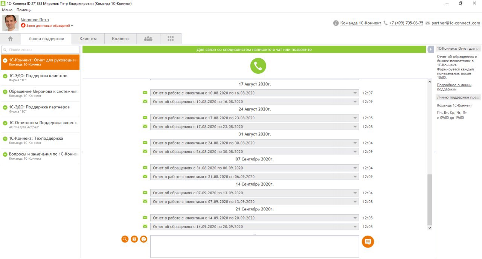482x259 pixels.
Task: Click envelope icon for requests report 31.08.2020
Action: coord(145,168)
